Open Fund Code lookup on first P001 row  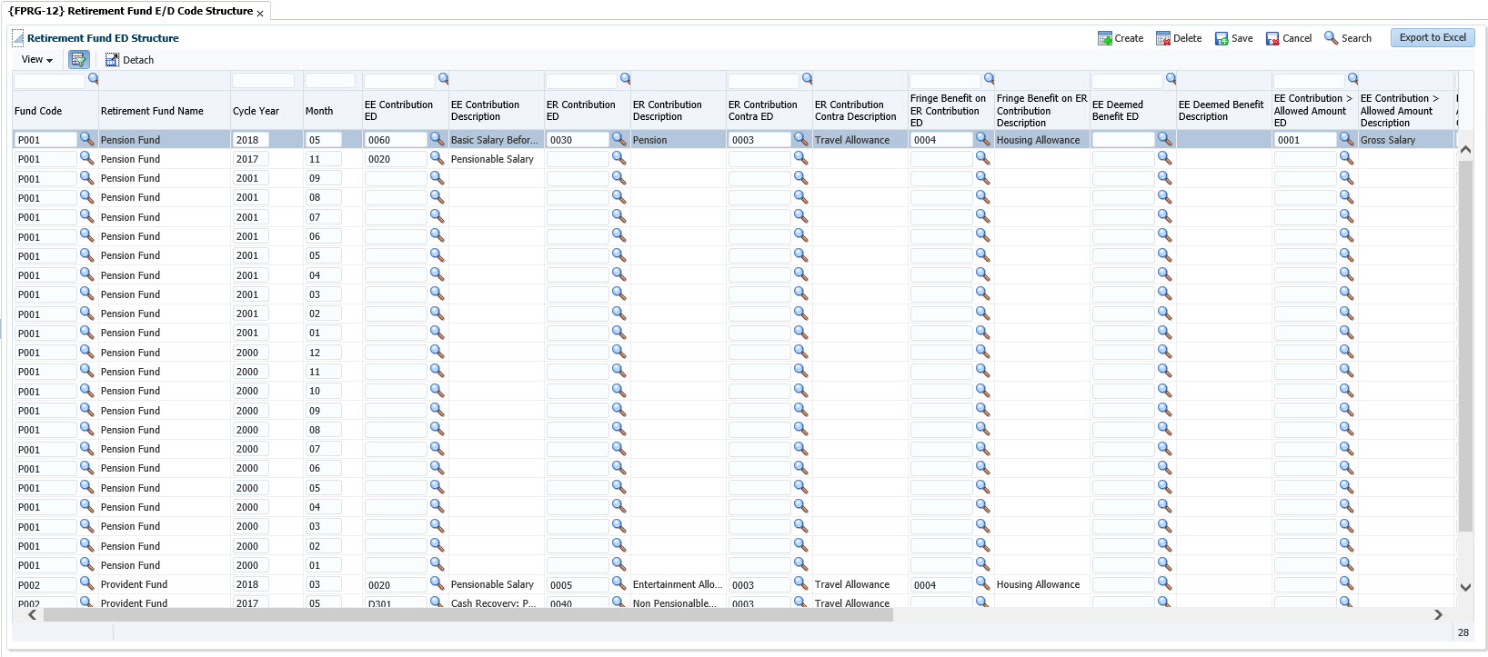tap(86, 139)
